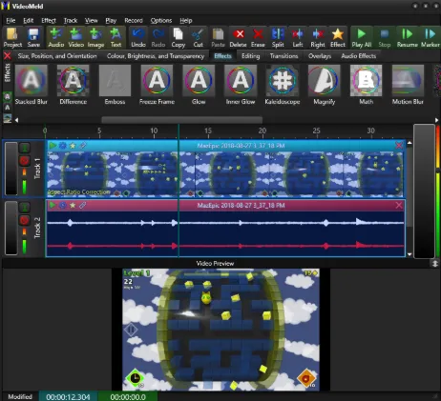Toggle Track 2 green button
441x401 pixels.
point(24,208)
